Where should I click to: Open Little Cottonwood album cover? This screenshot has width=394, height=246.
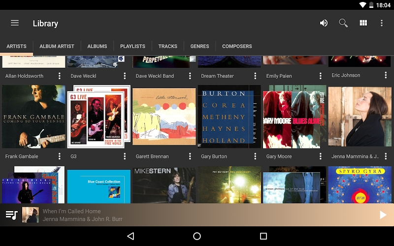pos(164,117)
